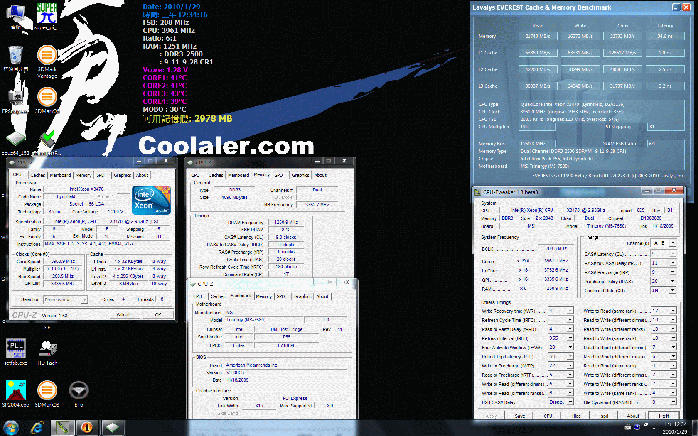Image resolution: width=698 pixels, height=436 pixels.
Task: Click the DRAM Frequency 1250.9 MHz value
Action: point(286,222)
